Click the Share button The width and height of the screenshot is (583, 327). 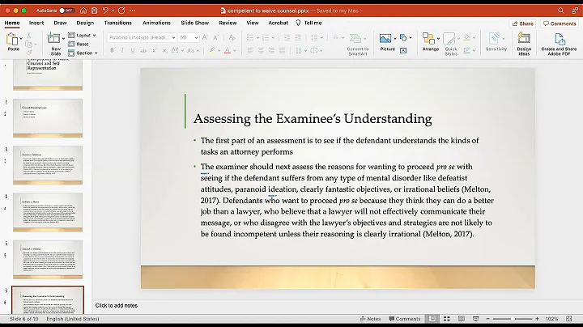click(x=522, y=23)
